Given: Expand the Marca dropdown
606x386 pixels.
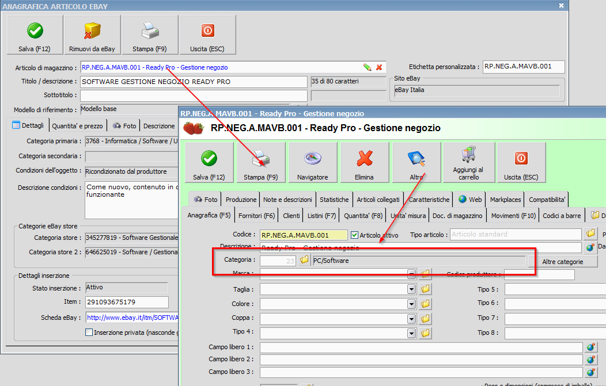Looking at the screenshot, I should click(412, 274).
